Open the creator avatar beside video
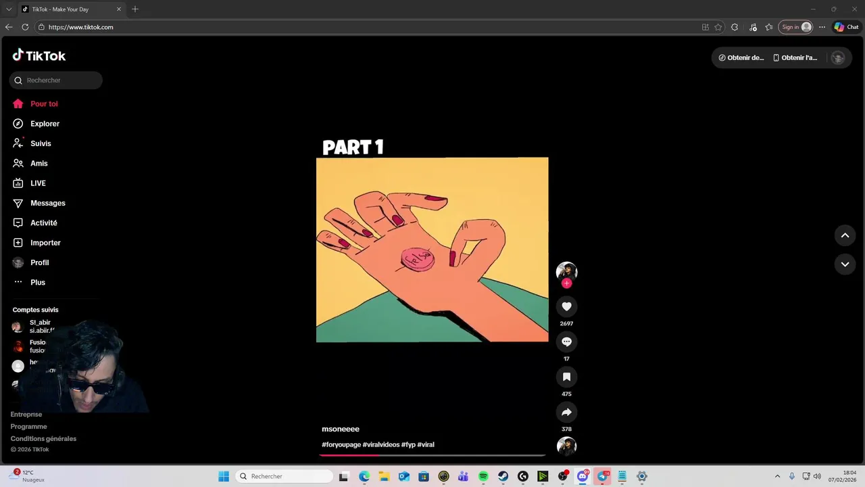 click(x=566, y=271)
